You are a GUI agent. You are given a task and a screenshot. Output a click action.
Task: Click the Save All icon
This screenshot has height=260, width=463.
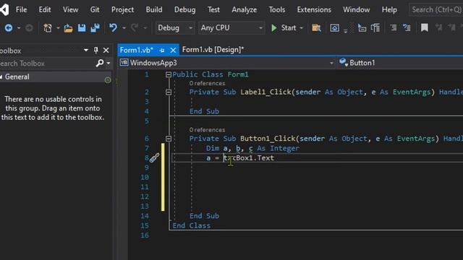[95, 28]
